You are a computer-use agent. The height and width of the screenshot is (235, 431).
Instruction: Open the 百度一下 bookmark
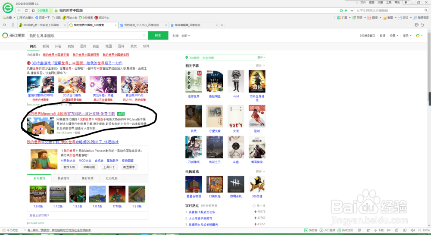[43, 18]
